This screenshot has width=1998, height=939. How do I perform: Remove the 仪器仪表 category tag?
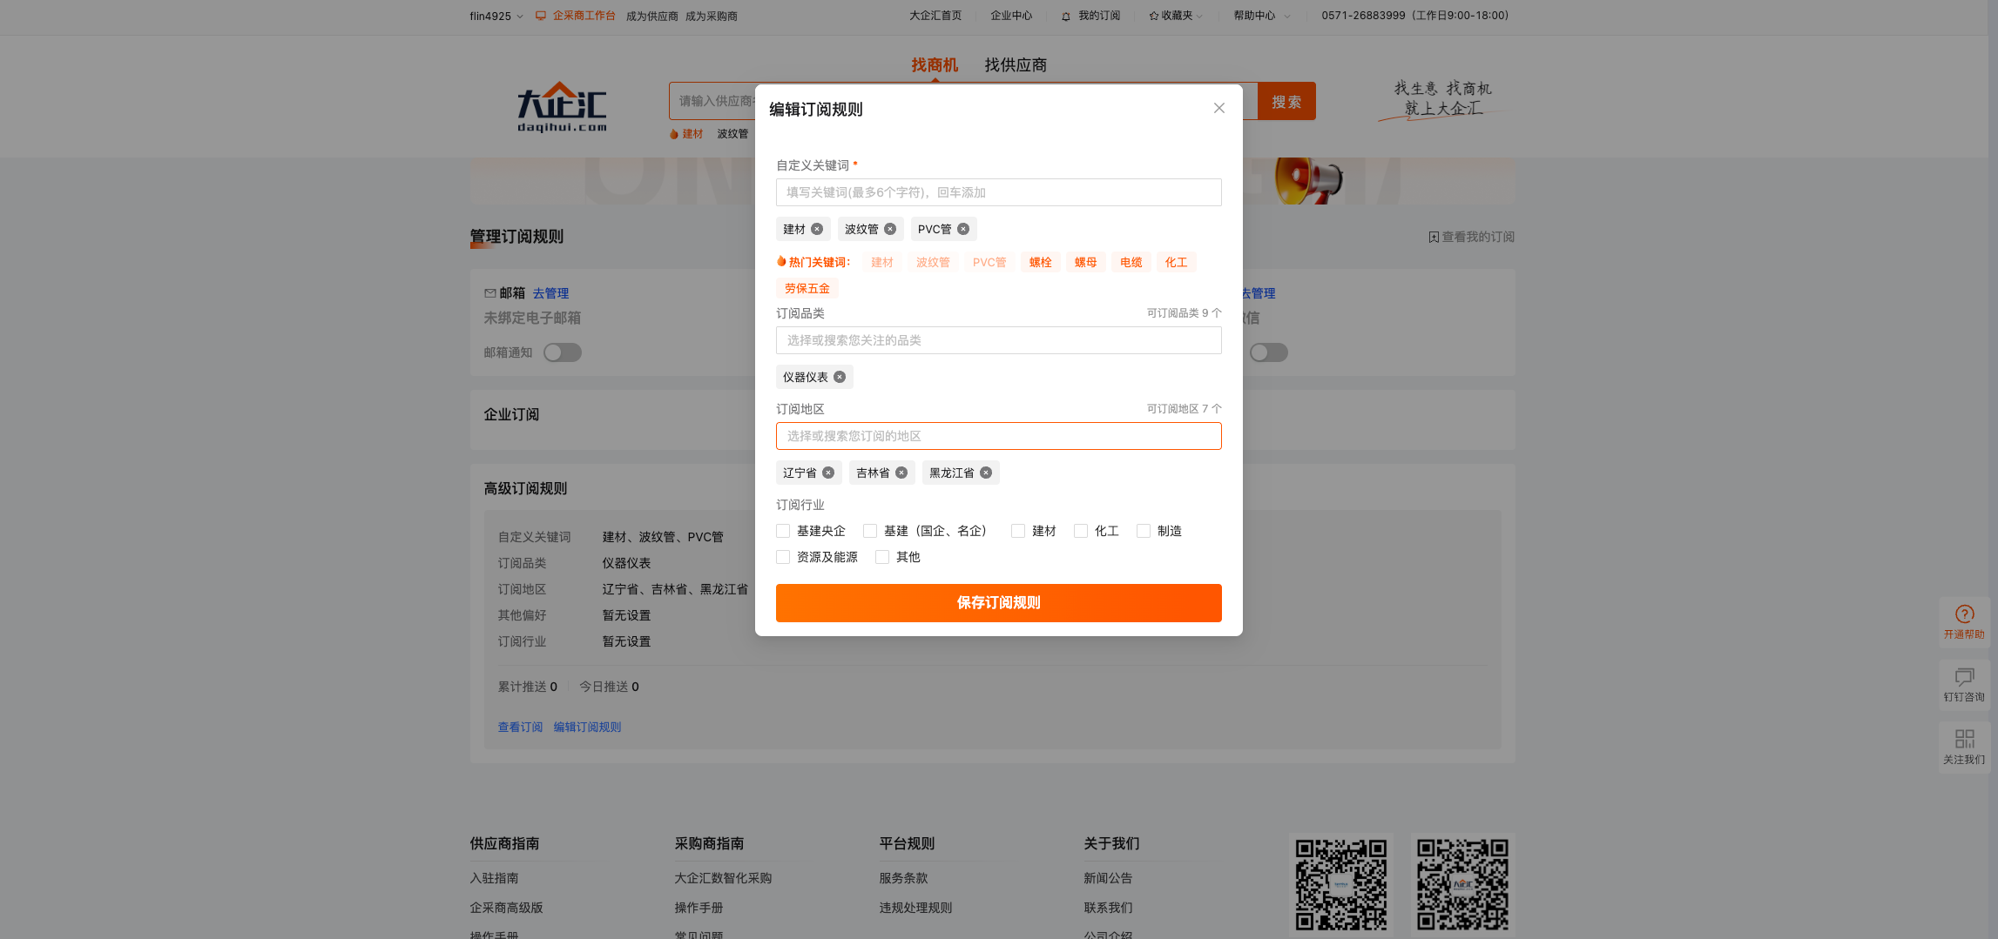point(840,377)
